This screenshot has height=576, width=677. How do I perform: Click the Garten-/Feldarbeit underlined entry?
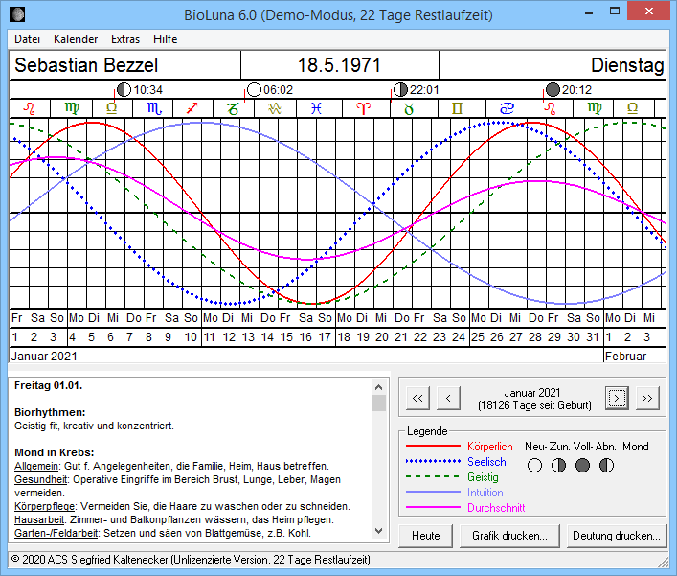pos(56,533)
